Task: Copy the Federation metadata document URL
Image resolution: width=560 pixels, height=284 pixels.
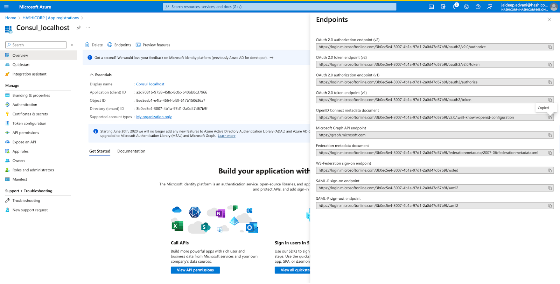Action: coord(550,153)
